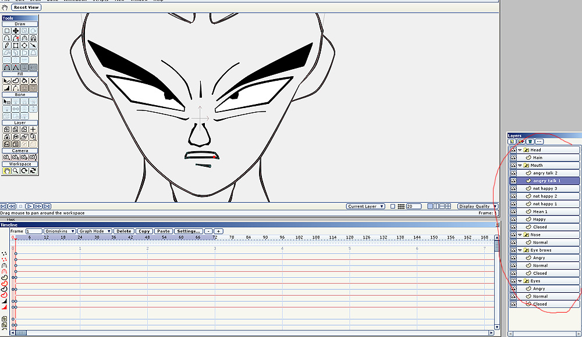Viewport: 582px width, 337px height.
Task: Rewind to the first frame
Action: (3, 206)
